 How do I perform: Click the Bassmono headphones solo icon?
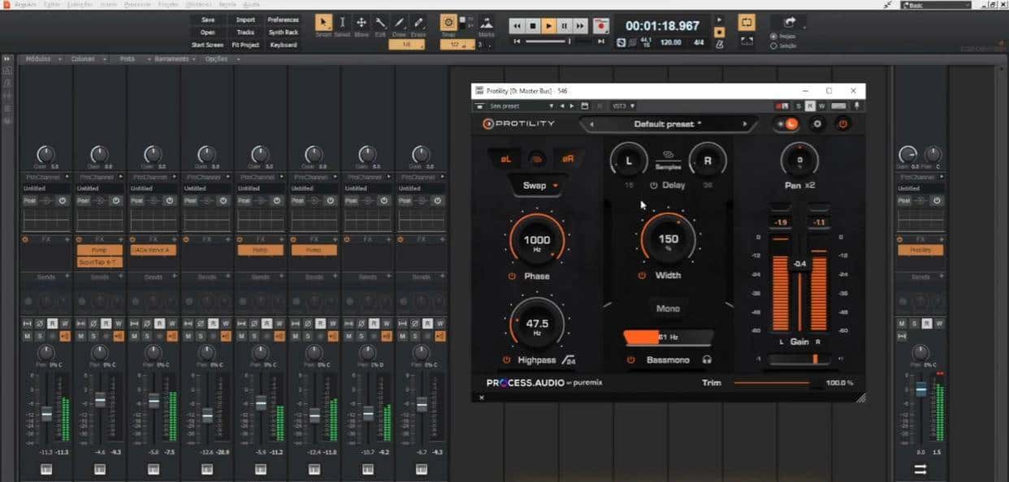pyautogui.click(x=708, y=359)
